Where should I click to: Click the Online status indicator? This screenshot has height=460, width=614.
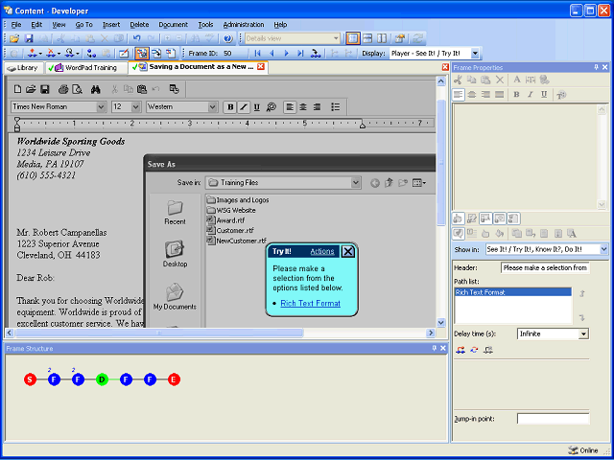(x=583, y=450)
